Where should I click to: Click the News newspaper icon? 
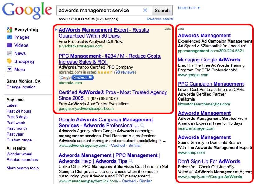[x=9, y=53]
